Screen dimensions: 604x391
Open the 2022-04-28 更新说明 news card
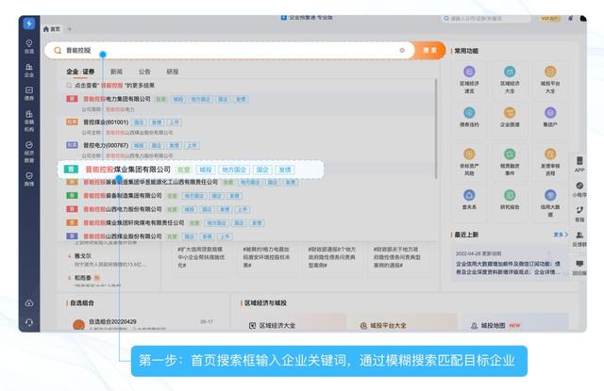[x=510, y=264]
